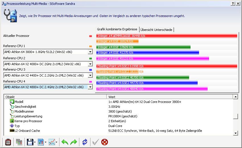Click scroll down arrow in results list

(x=235, y=133)
